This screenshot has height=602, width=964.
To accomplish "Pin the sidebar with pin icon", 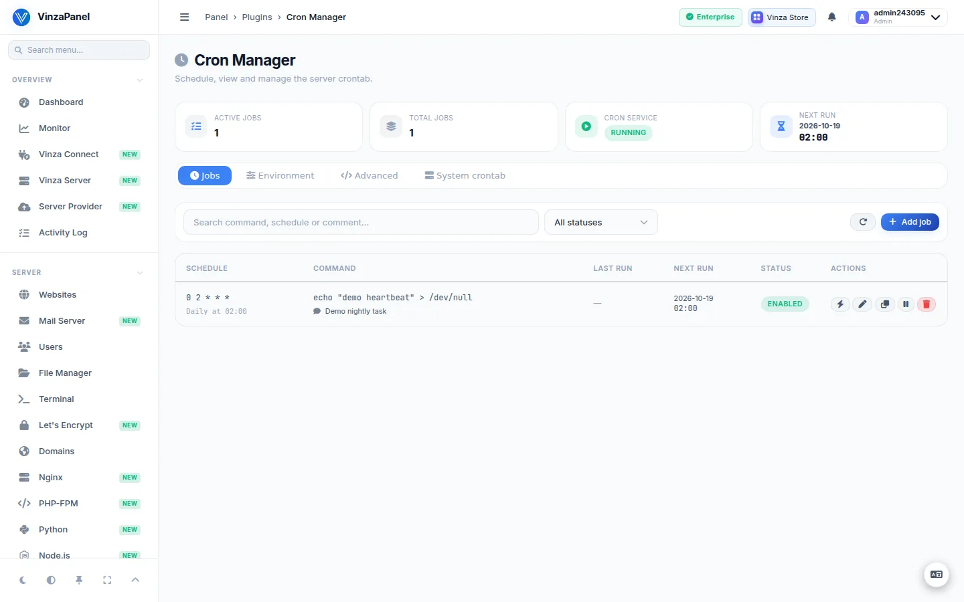I will 79,581.
